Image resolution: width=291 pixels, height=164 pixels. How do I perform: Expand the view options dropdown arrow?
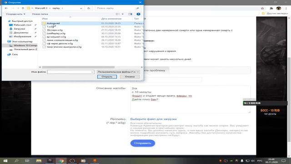tap(123, 14)
